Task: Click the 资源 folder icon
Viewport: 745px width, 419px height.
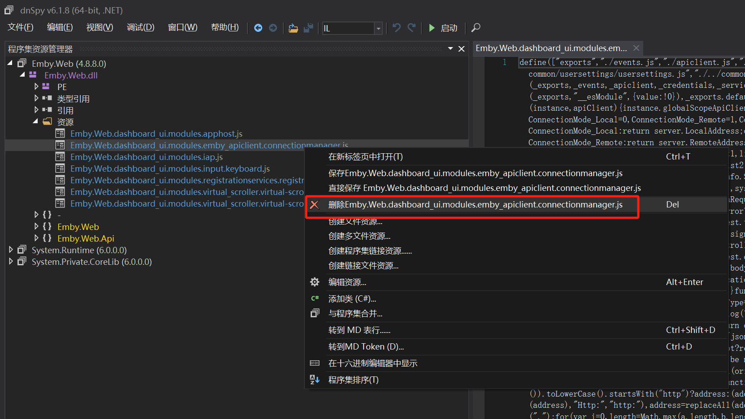Action: point(47,121)
